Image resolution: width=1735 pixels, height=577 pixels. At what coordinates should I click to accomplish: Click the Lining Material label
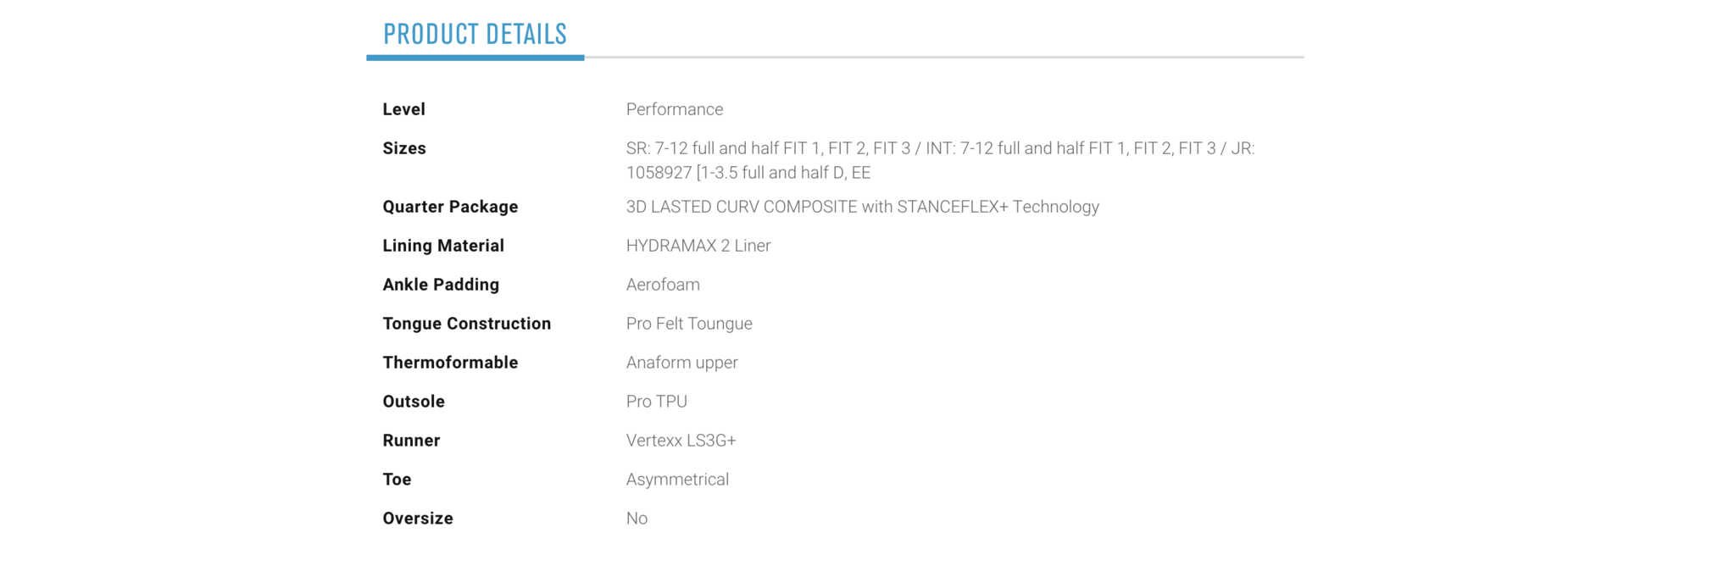pos(443,246)
